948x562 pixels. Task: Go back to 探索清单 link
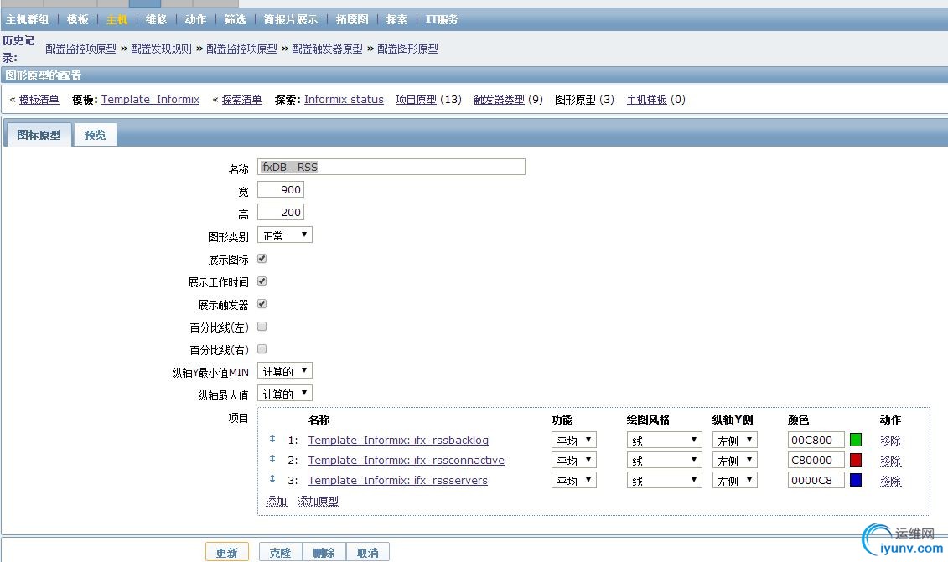point(242,99)
